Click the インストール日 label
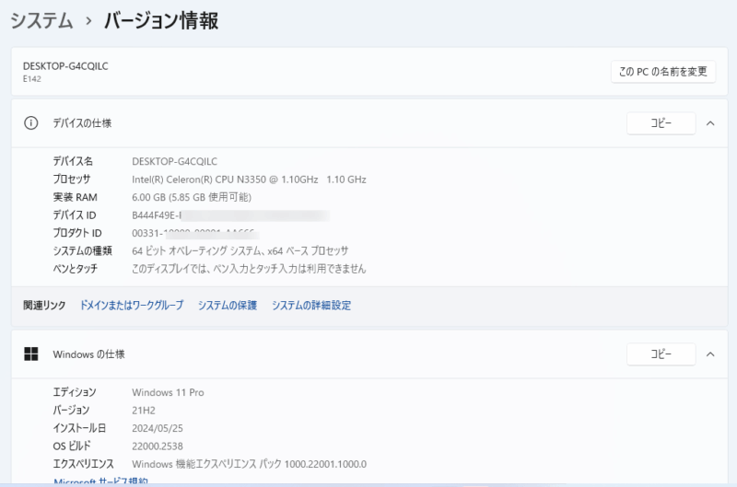Viewport: 737px width, 487px height. point(79,428)
